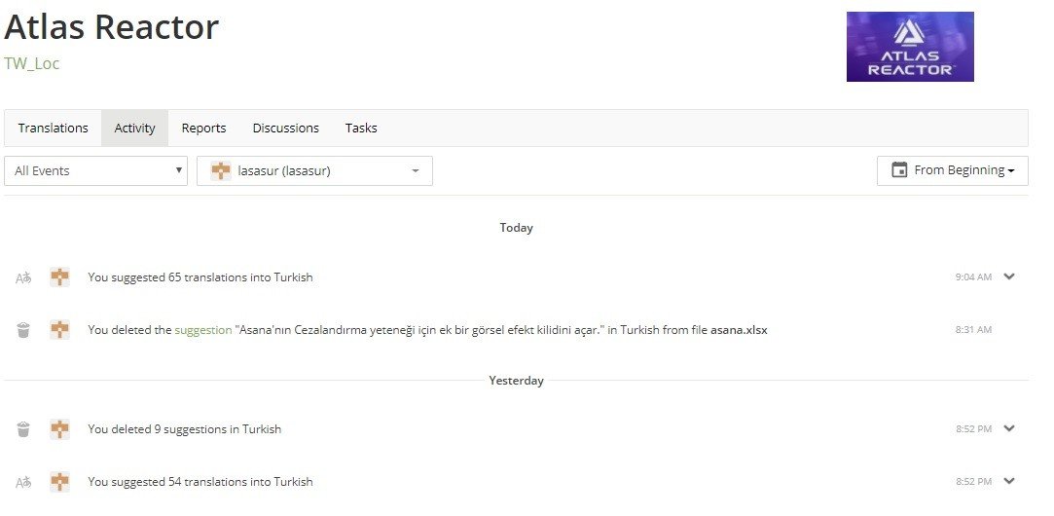The height and width of the screenshot is (516, 1054).
Task: Open the All Events filter dropdown
Action: 96,171
